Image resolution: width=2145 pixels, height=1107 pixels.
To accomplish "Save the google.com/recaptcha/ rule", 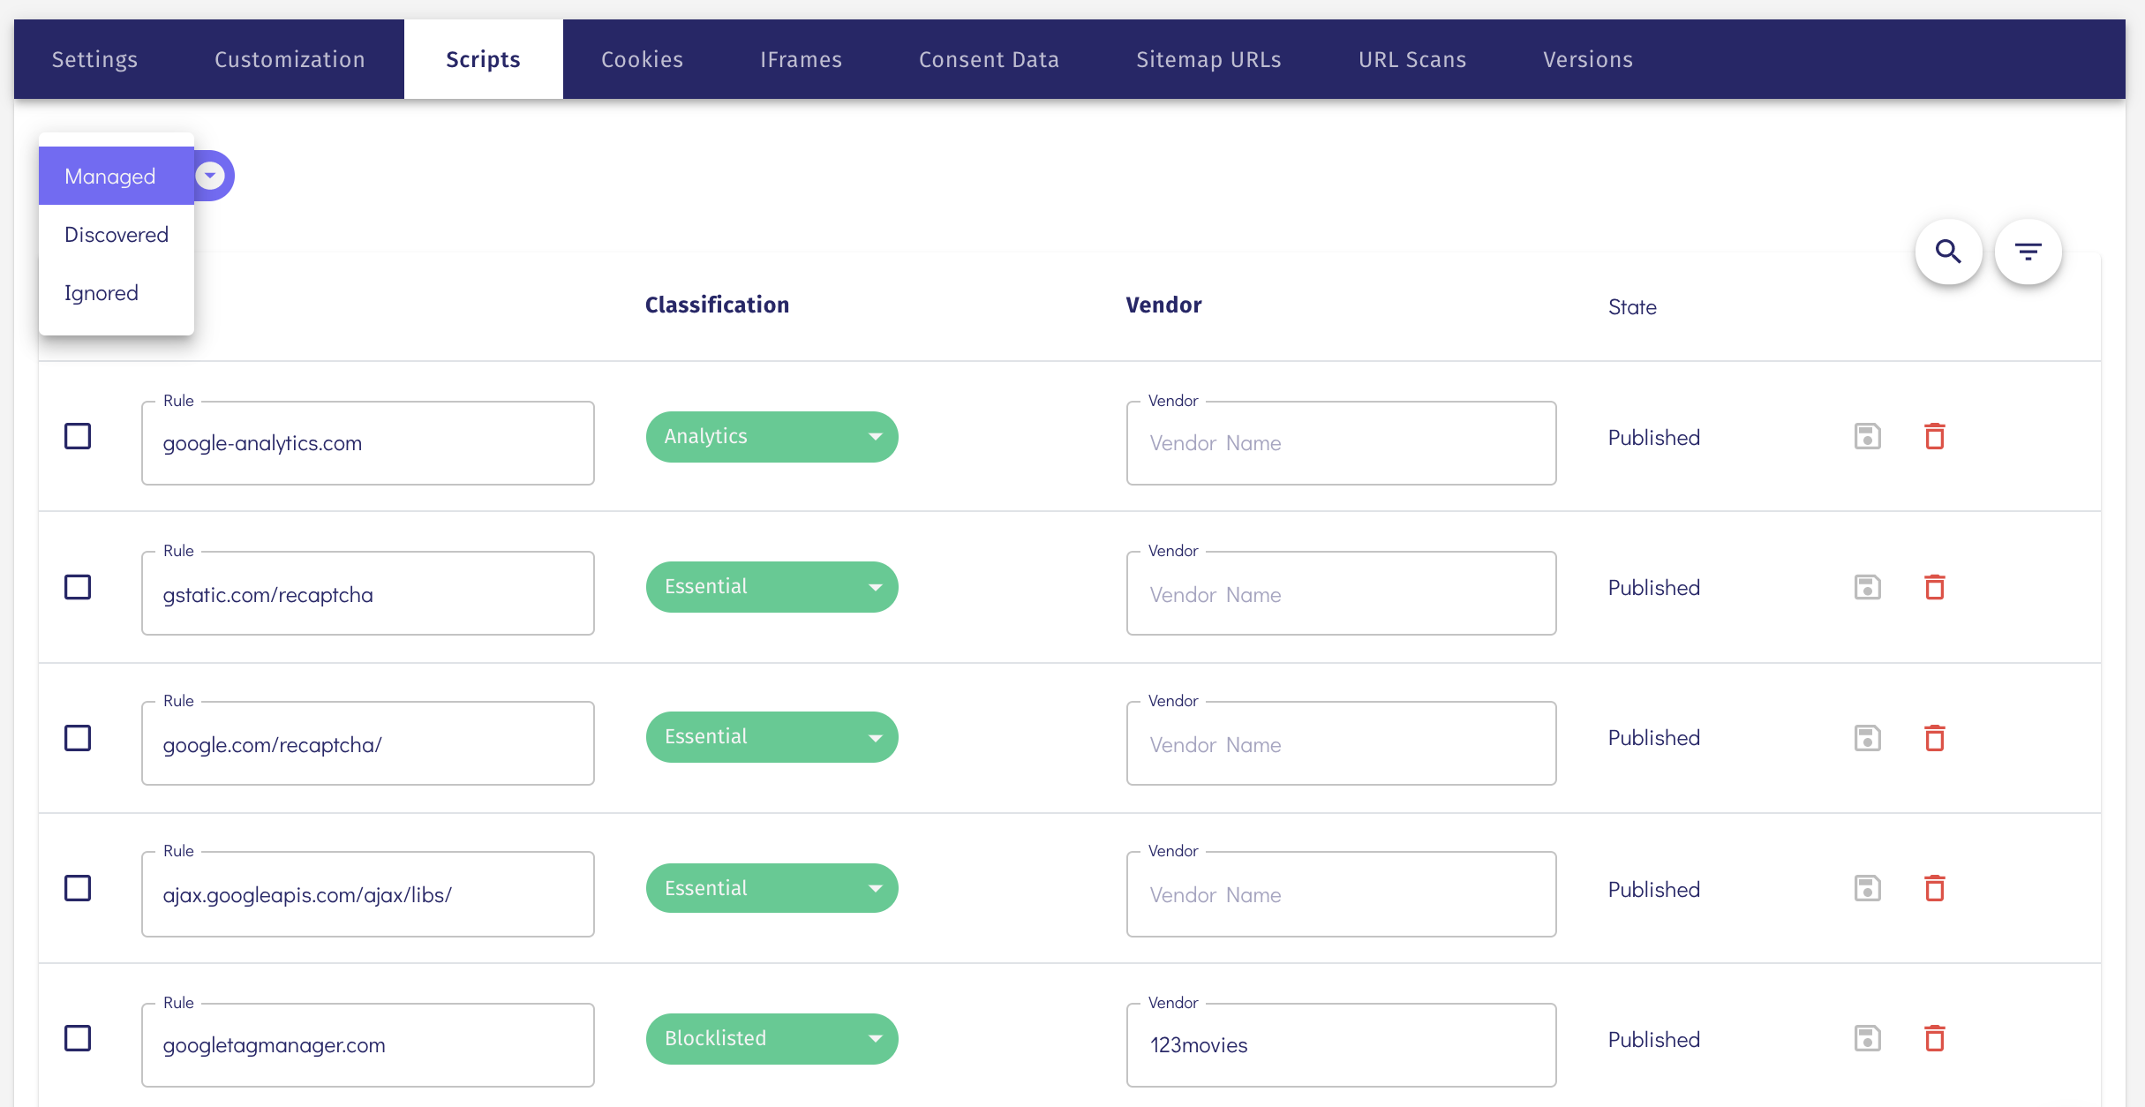I will tap(1867, 738).
